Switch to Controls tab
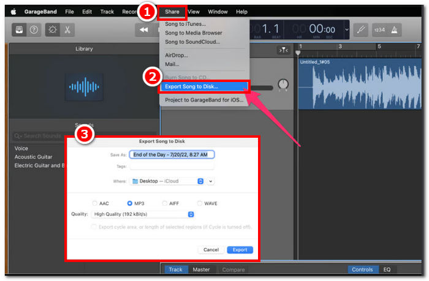The width and height of the screenshot is (429, 281). 362,269
